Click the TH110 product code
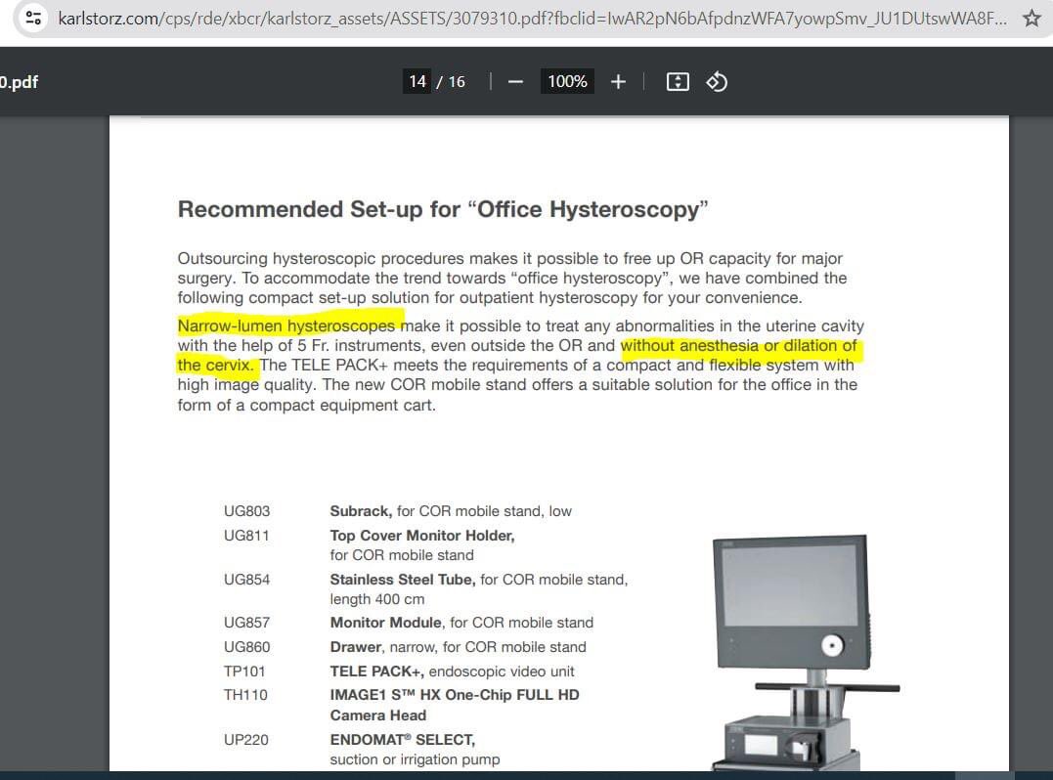Viewport: 1053px width, 780px height. coord(245,695)
